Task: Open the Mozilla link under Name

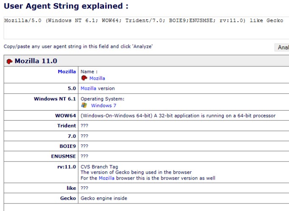Action: click(97, 78)
